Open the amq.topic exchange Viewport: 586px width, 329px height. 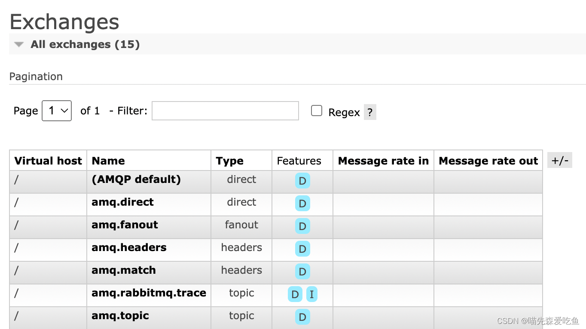pos(120,316)
